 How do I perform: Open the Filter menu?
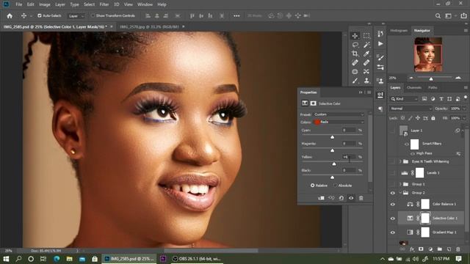pos(104,4)
